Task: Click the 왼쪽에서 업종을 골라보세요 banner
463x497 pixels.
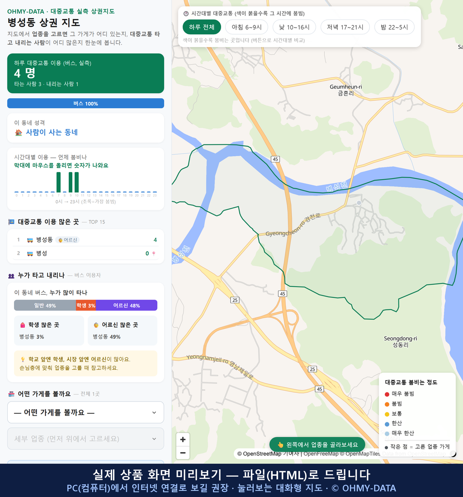Action: tap(317, 444)
